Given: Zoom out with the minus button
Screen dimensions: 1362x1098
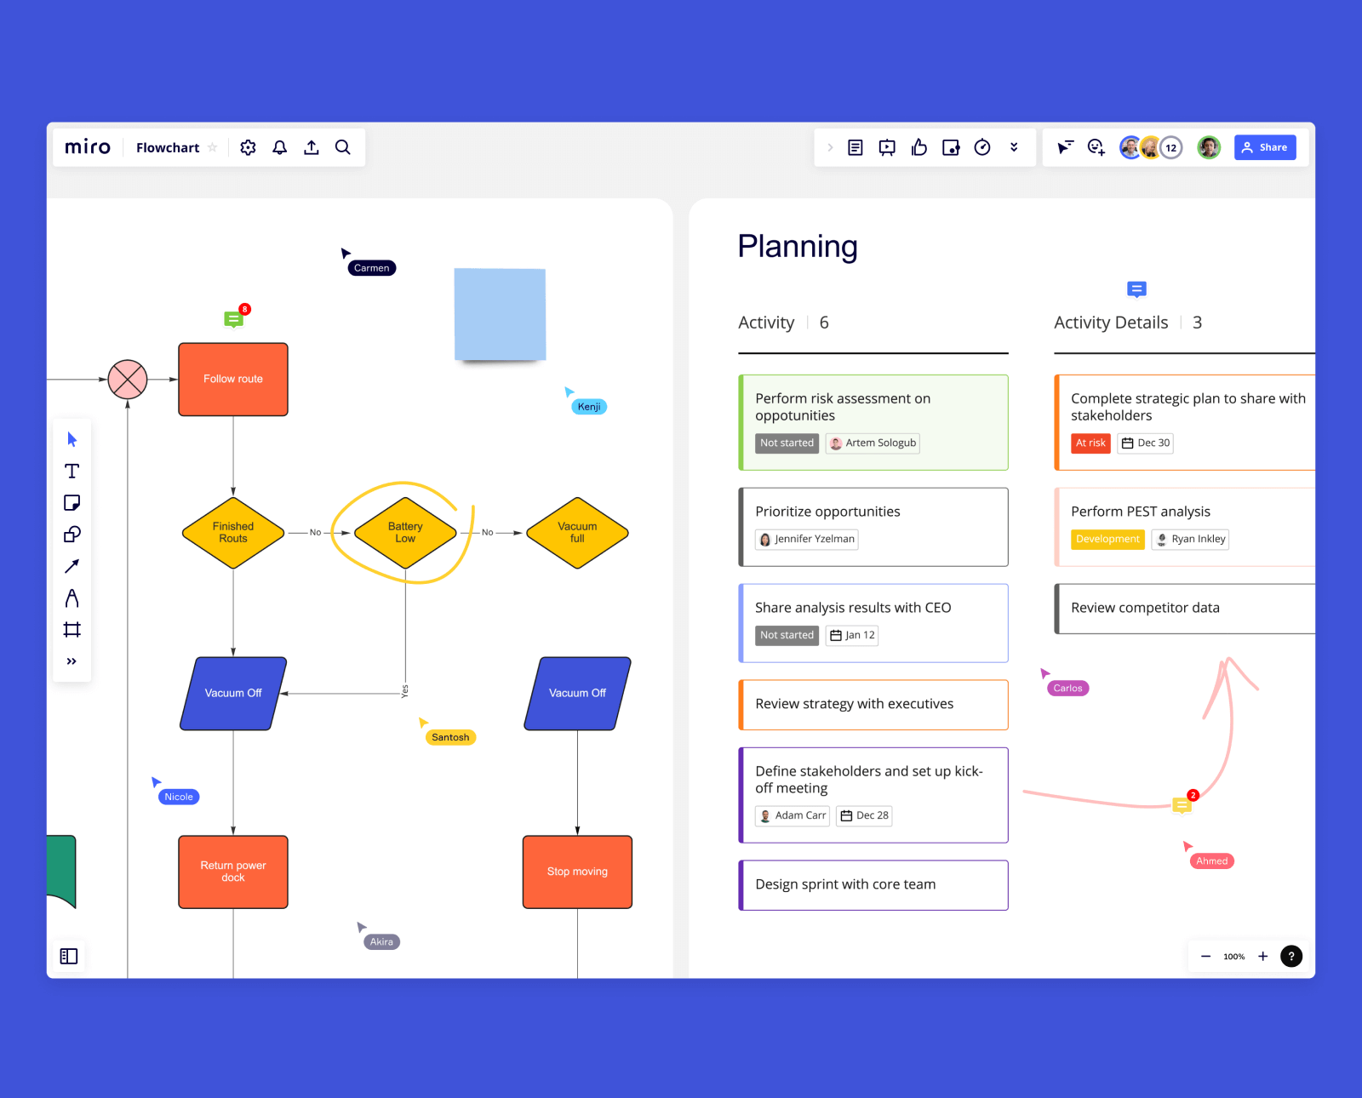Looking at the screenshot, I should (x=1205, y=956).
